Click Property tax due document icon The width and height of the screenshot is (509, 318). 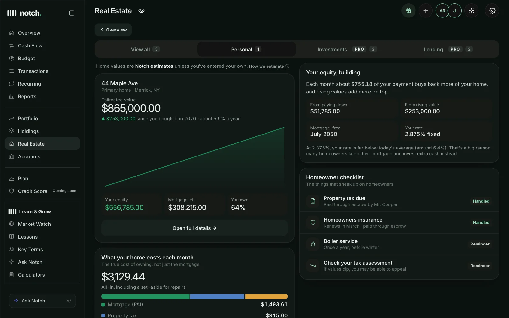click(x=313, y=201)
